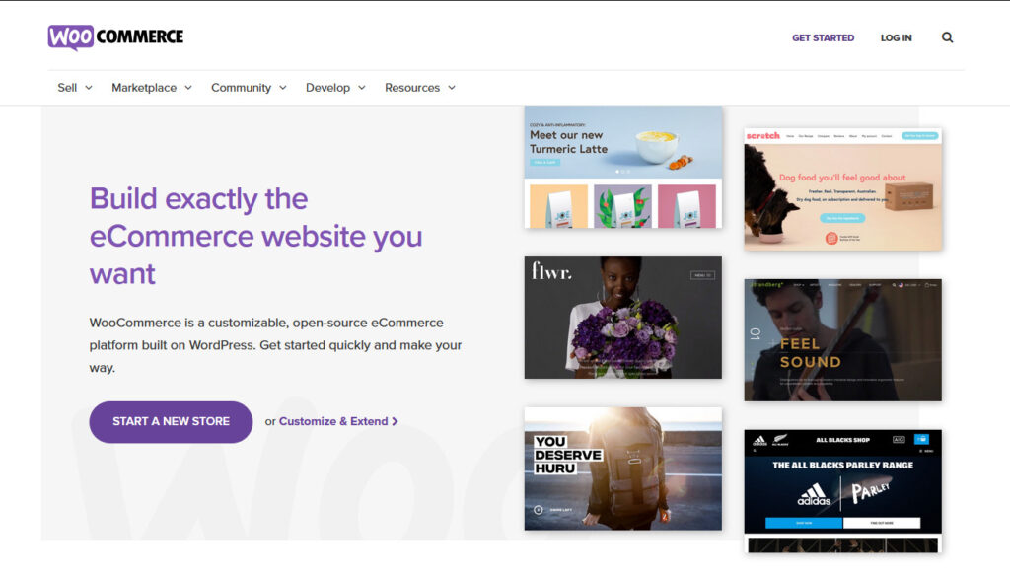Open the You Deserve Huru thumbnail

pyautogui.click(x=623, y=468)
